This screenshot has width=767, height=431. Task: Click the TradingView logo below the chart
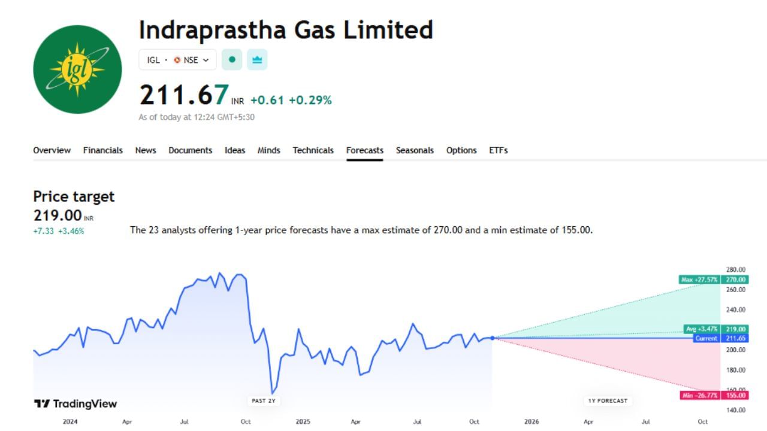[x=76, y=404]
